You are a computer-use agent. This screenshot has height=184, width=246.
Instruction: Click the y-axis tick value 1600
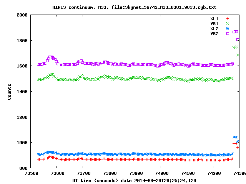pyautogui.click(x=22, y=66)
